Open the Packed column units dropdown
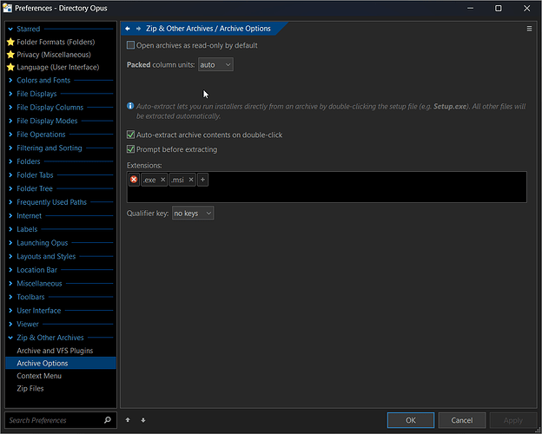Viewport: 542px width, 434px height. click(215, 64)
